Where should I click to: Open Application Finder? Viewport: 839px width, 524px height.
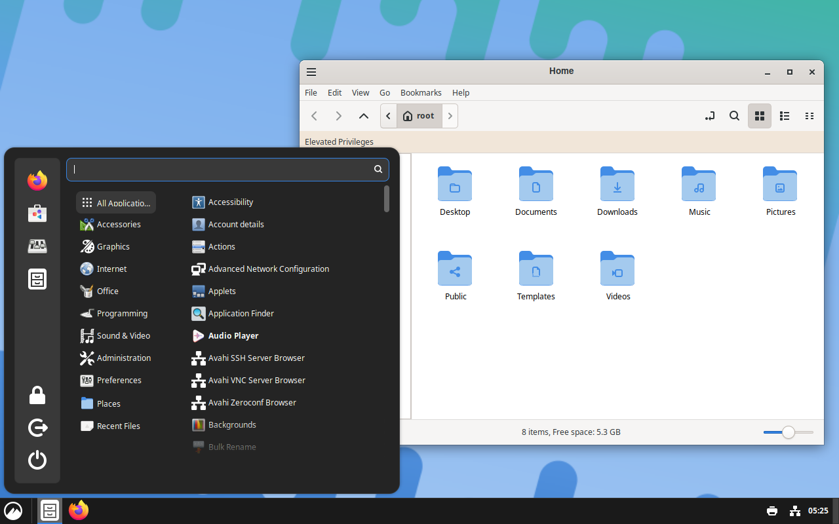click(x=284, y=314)
